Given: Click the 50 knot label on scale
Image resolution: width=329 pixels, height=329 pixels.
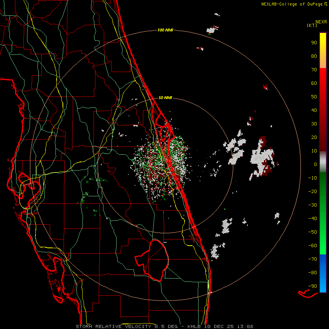Looking at the screenshot, I should click(314, 97).
